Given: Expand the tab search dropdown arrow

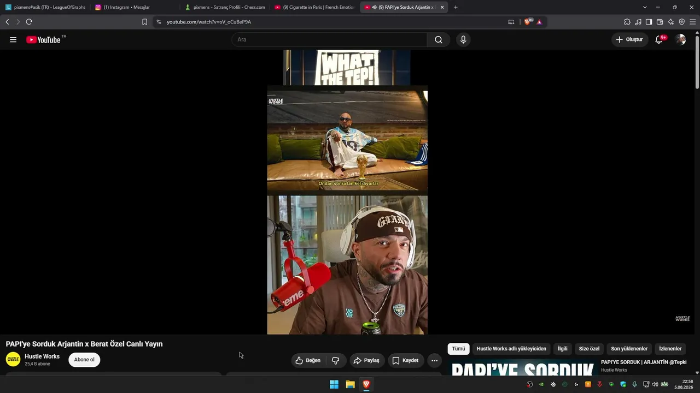Looking at the screenshot, I should click(x=645, y=7).
